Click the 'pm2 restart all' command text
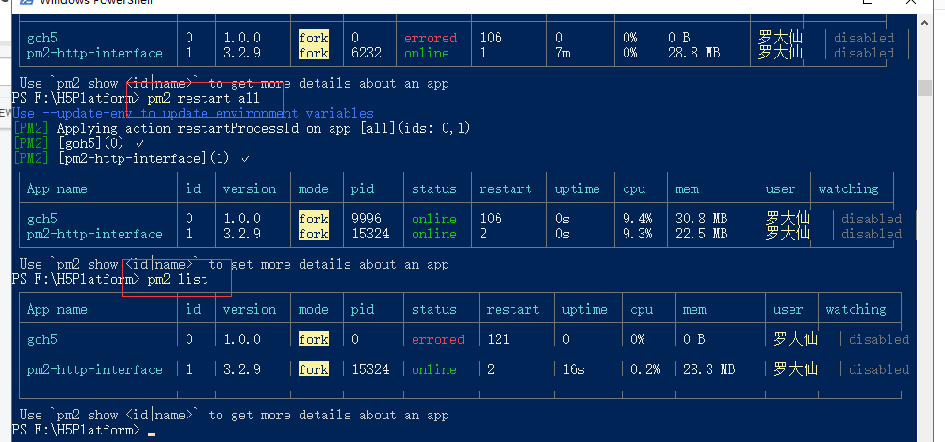The width and height of the screenshot is (945, 442). pyautogui.click(x=204, y=98)
